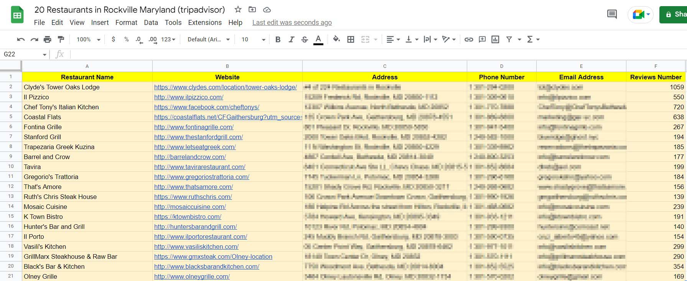Open the Format menu
Screen dimensions: 687x281
(126, 23)
